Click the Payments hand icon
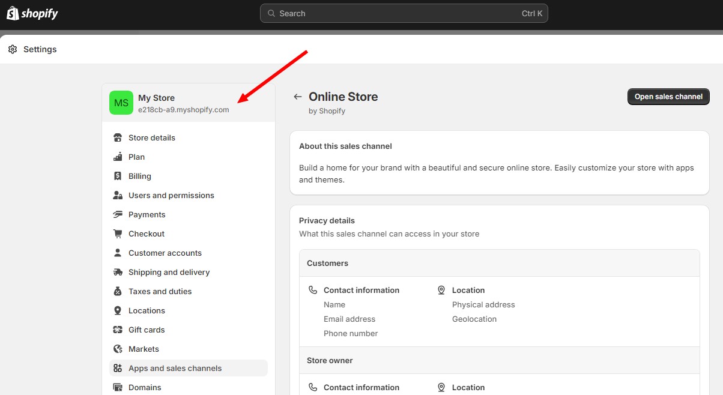This screenshot has height=395, width=723. (x=118, y=214)
